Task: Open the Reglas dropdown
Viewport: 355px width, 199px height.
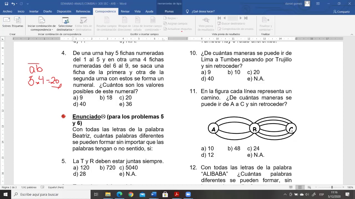Action: tap(171, 18)
